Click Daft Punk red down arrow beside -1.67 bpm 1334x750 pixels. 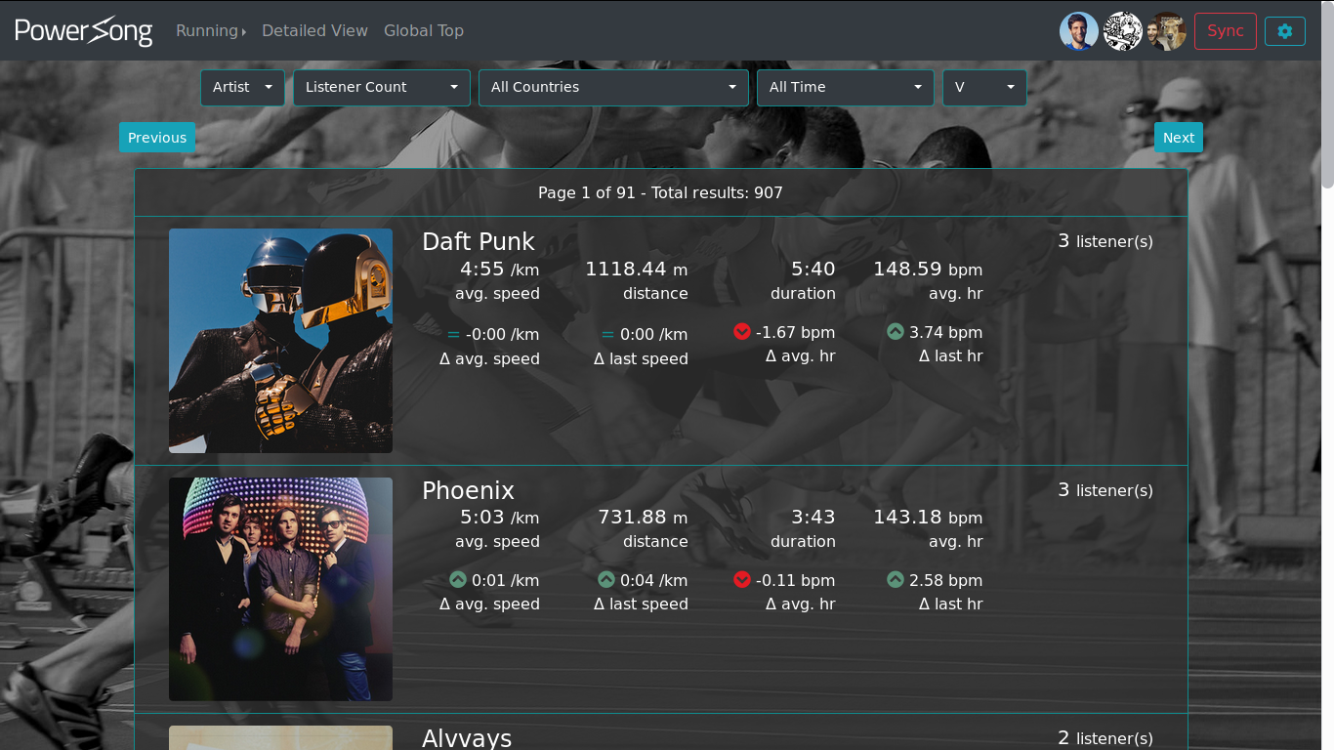coord(742,332)
